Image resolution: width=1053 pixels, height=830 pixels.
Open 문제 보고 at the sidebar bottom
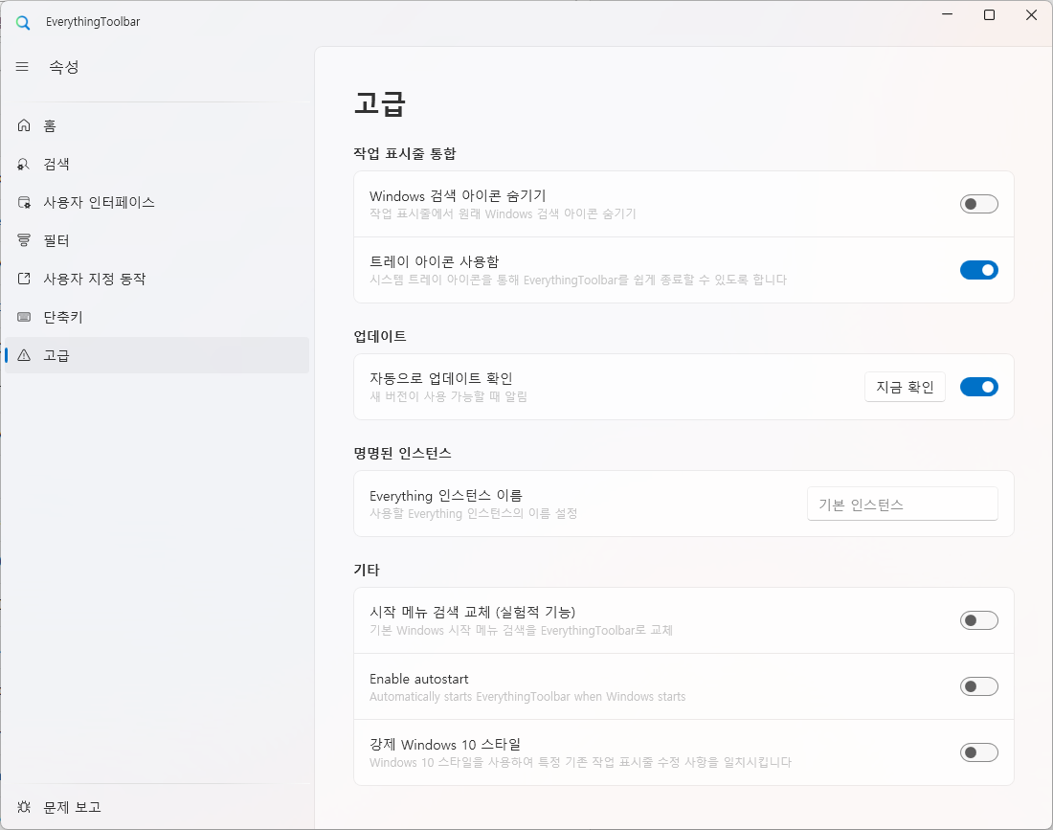tap(156, 807)
